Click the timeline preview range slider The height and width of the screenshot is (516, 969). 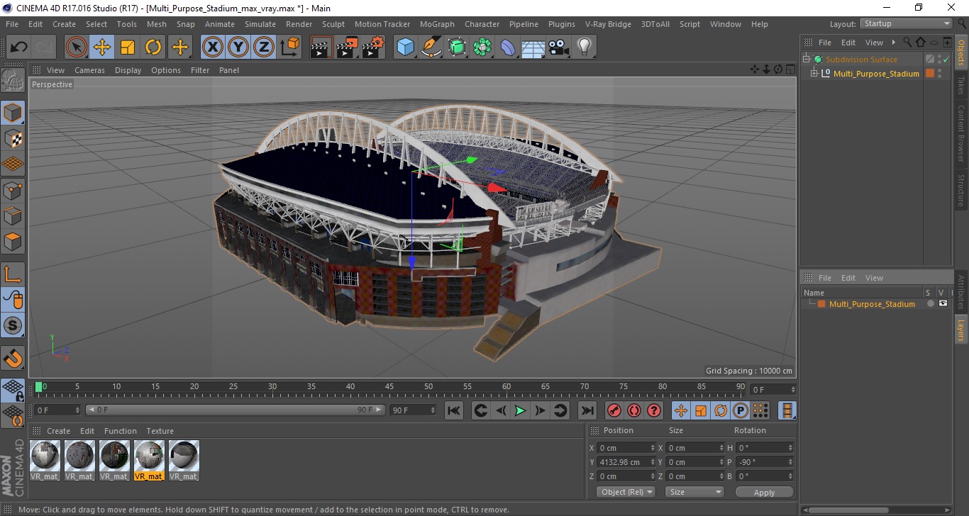(x=236, y=410)
